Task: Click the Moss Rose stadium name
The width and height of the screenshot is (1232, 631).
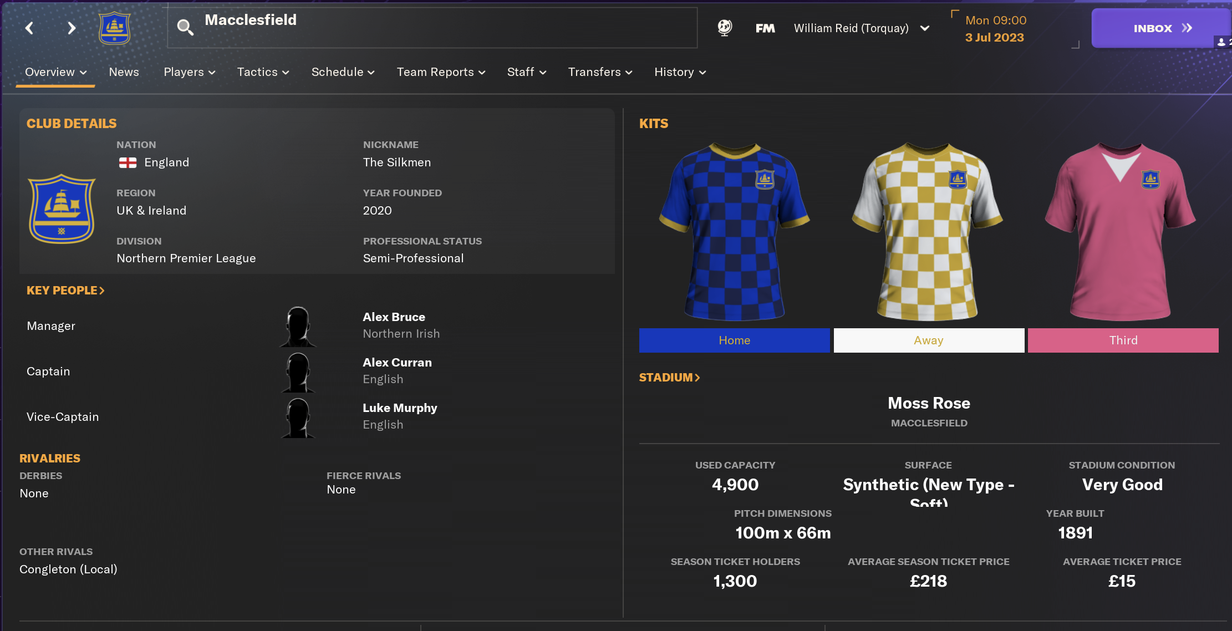Action: tap(929, 403)
